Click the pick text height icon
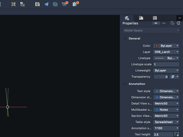The image size is (183, 137). click(x=177, y=134)
